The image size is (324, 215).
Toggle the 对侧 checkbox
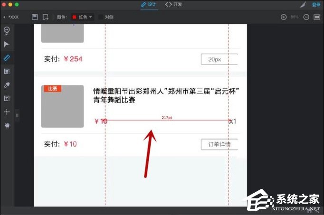[101, 17]
